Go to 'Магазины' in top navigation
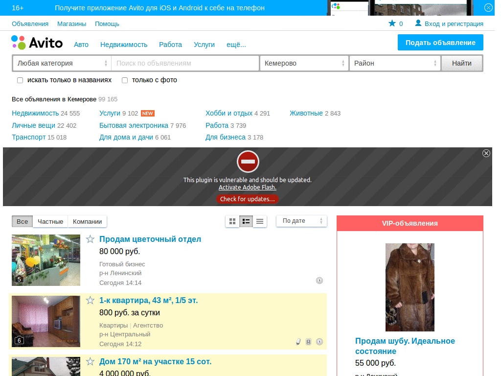Viewport: 501px width, 376px height. click(71, 23)
